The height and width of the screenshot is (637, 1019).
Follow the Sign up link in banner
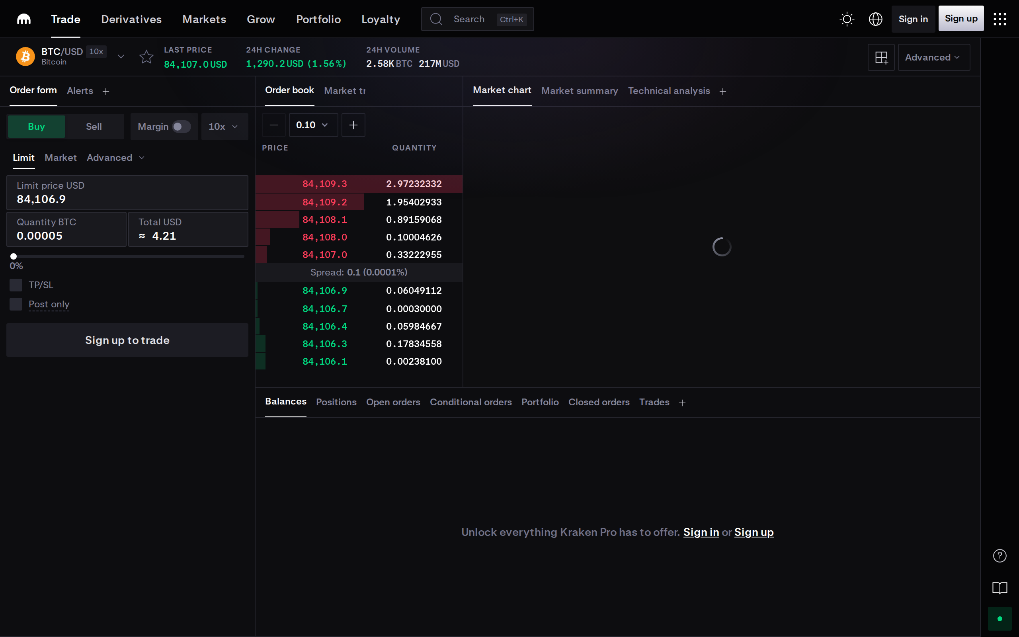pos(754,533)
